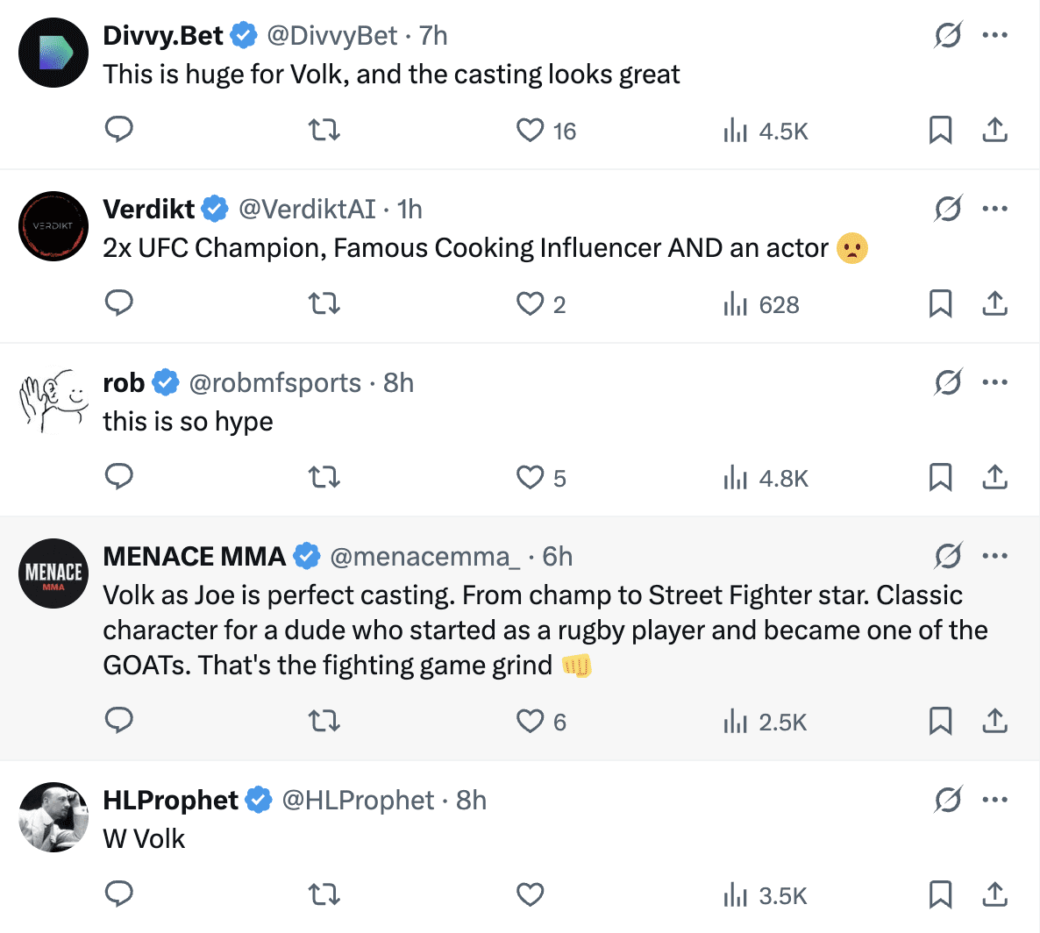
Task: Open three-dot menu on MENACE MMA tweet
Action: pos(994,556)
